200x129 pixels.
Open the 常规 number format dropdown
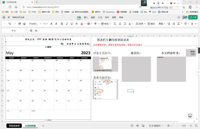162,24
